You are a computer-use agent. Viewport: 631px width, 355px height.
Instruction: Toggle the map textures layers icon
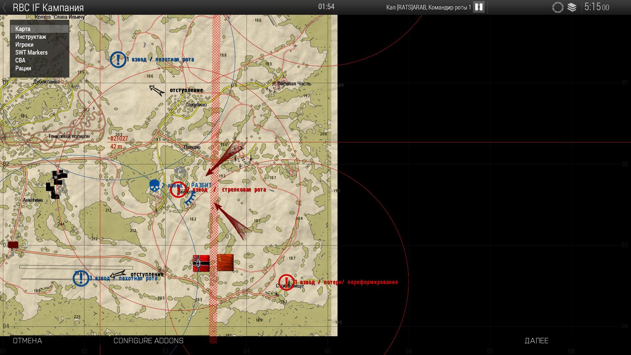point(572,7)
